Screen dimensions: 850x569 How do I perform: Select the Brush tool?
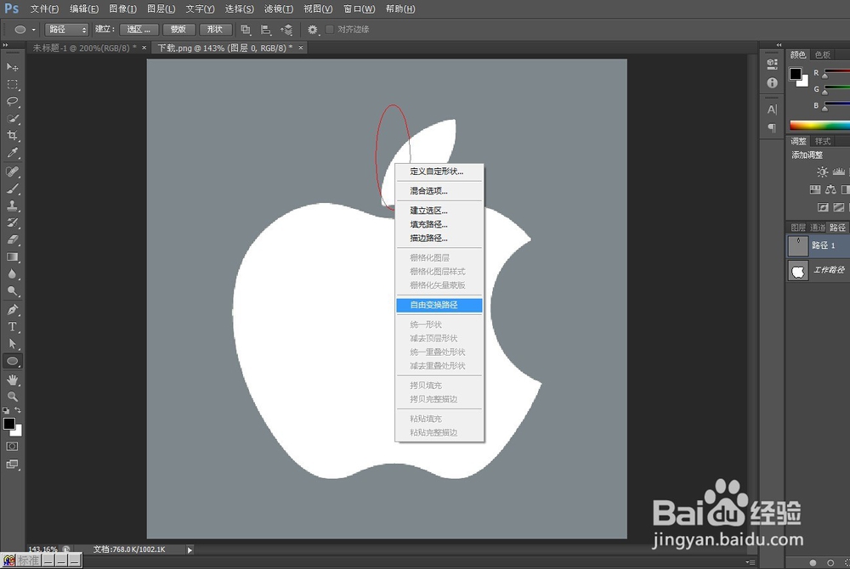tap(13, 189)
